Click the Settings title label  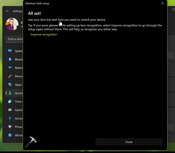coord(17,11)
